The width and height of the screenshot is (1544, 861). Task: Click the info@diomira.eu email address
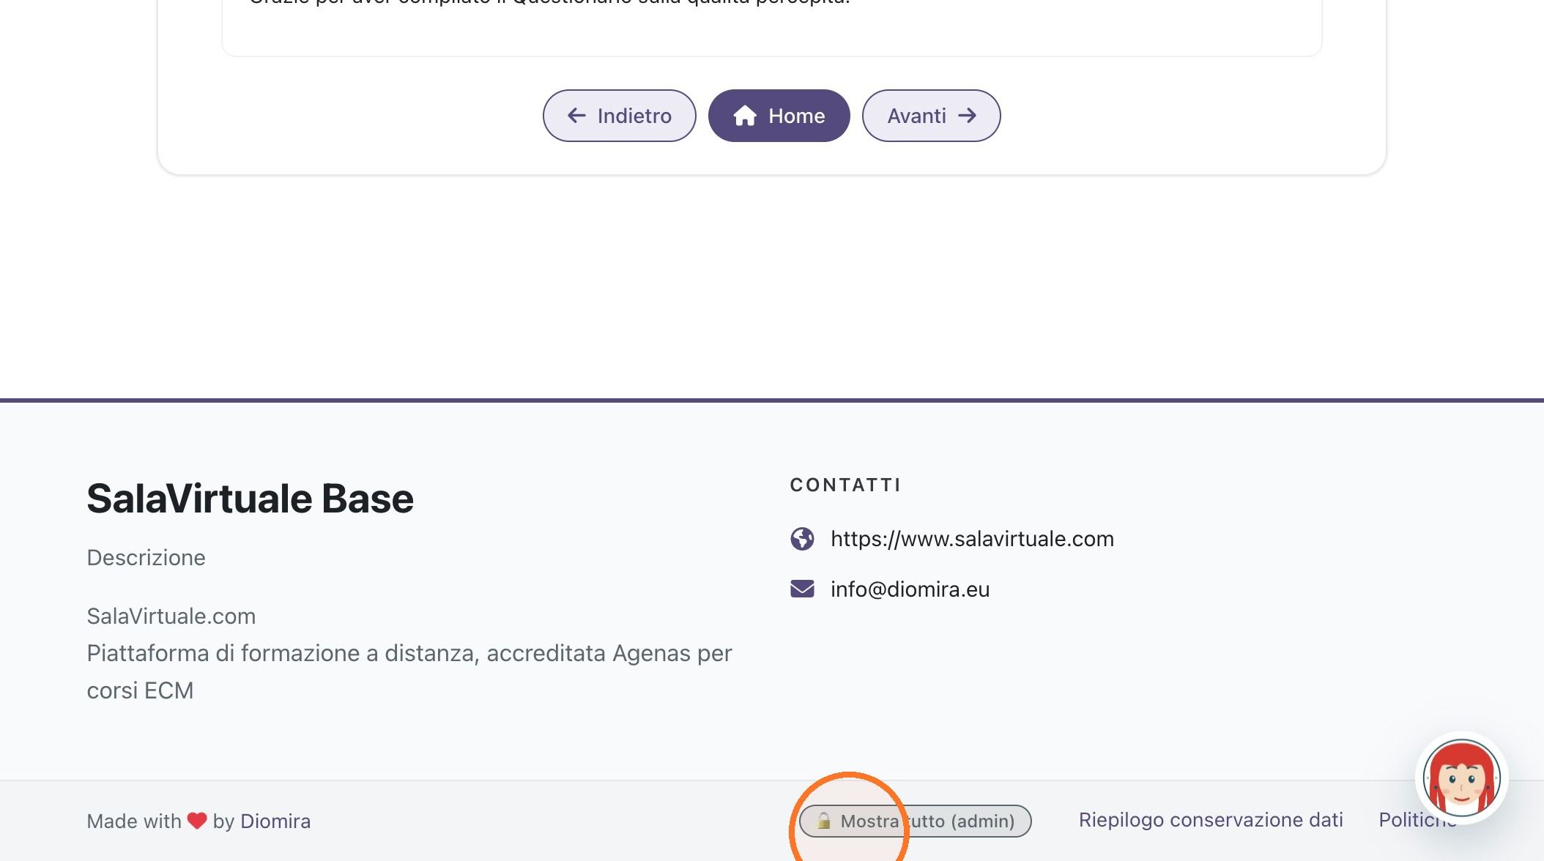(x=910, y=589)
